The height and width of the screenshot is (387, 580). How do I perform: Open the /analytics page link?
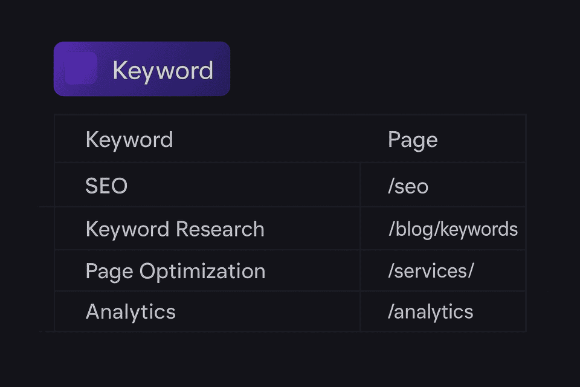pyautogui.click(x=430, y=312)
